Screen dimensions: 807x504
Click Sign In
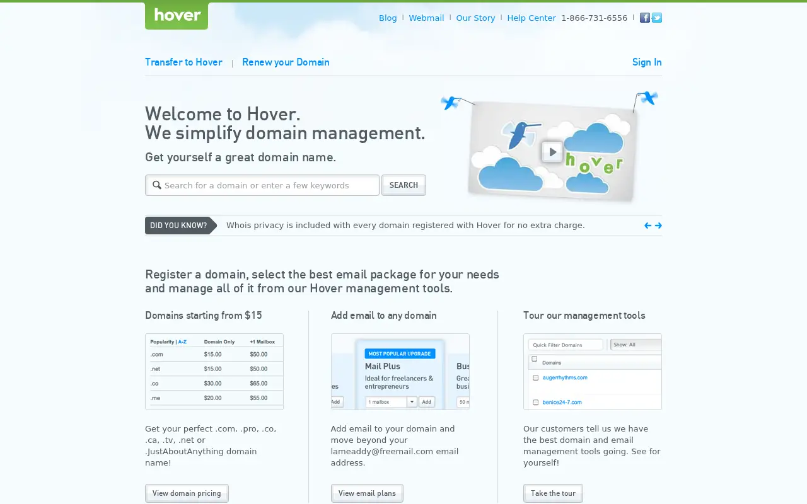click(x=647, y=62)
